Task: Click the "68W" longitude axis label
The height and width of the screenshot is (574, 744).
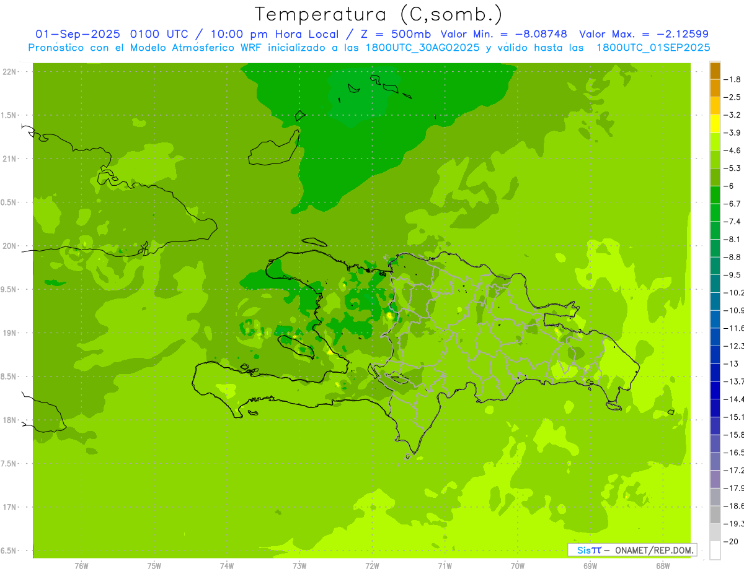Action: (x=663, y=567)
